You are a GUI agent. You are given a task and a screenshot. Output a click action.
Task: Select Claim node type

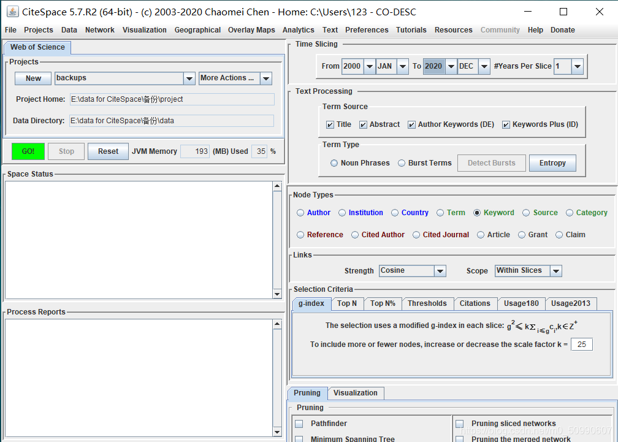(x=559, y=235)
